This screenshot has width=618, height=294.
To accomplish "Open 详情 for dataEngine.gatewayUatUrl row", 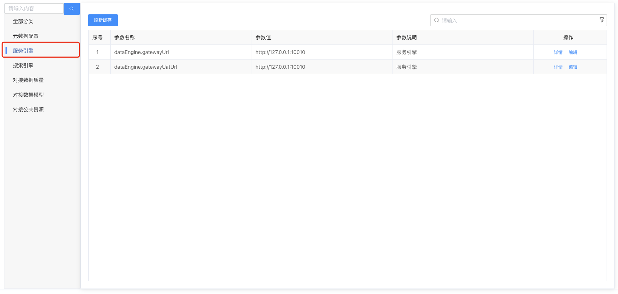I will [558, 67].
